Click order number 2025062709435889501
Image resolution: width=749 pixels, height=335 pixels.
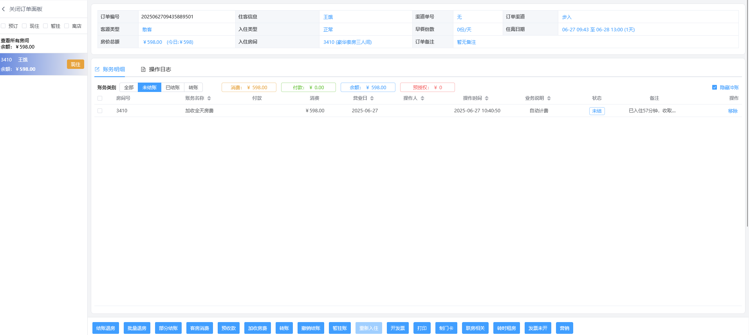pos(167,17)
